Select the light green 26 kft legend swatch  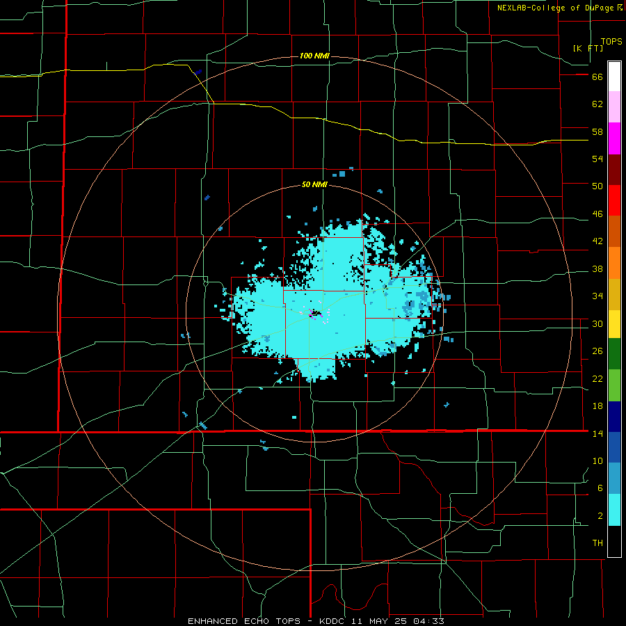(614, 385)
